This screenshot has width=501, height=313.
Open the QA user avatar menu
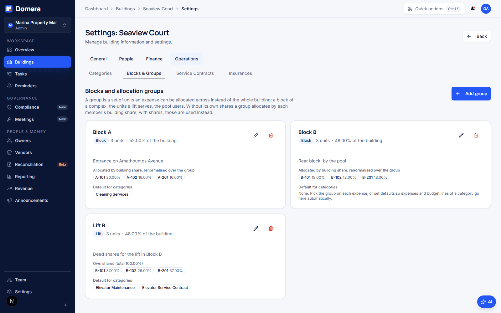pyautogui.click(x=486, y=9)
